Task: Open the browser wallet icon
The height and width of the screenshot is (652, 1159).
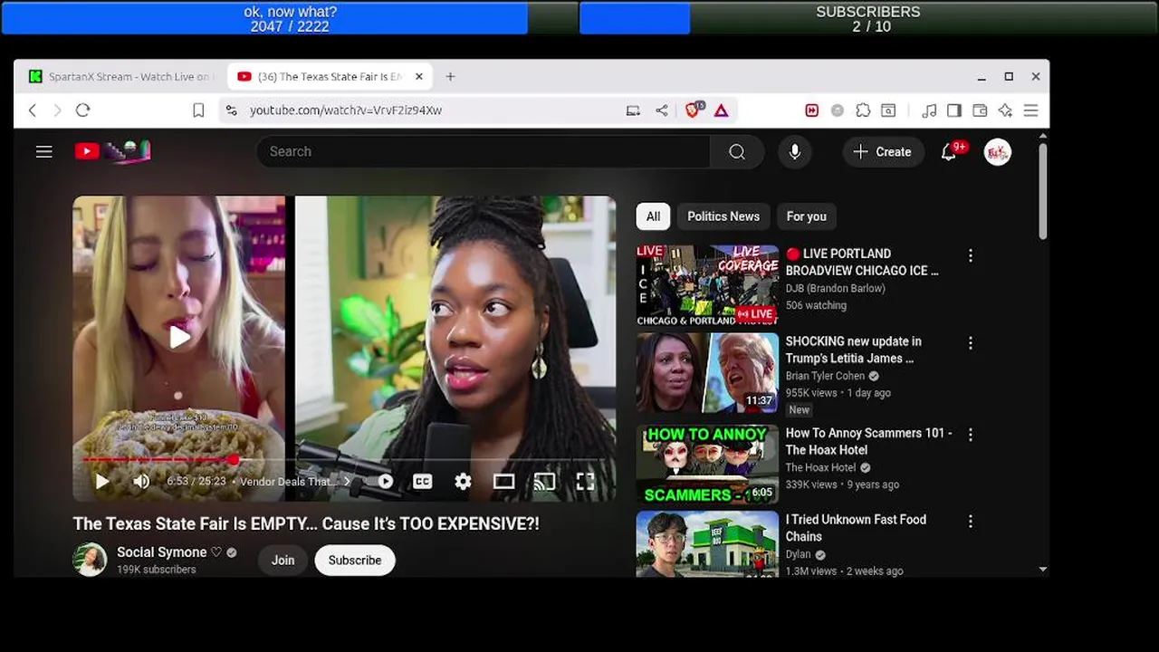Action: pos(980,110)
